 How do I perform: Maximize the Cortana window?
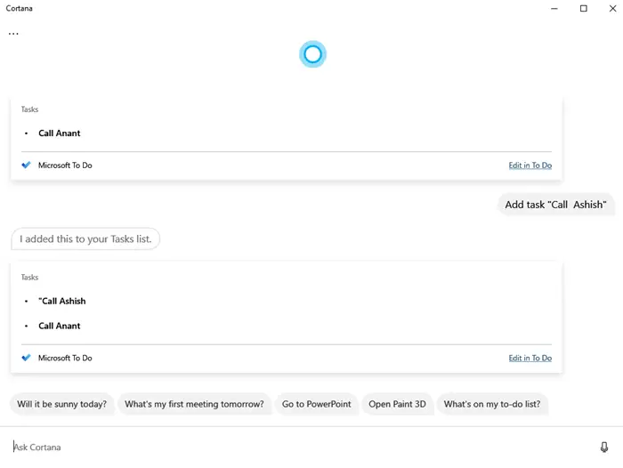tap(583, 8)
